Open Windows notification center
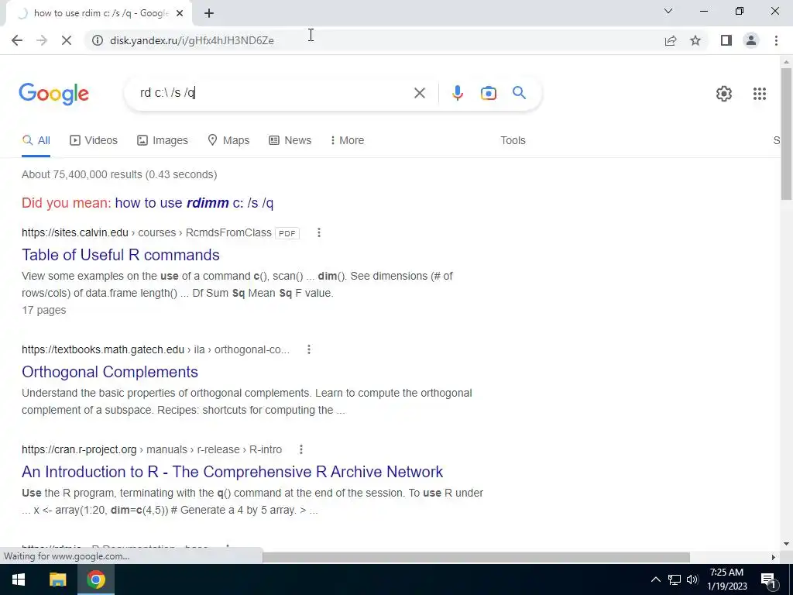Viewport: 793px width, 595px height. pyautogui.click(x=768, y=580)
